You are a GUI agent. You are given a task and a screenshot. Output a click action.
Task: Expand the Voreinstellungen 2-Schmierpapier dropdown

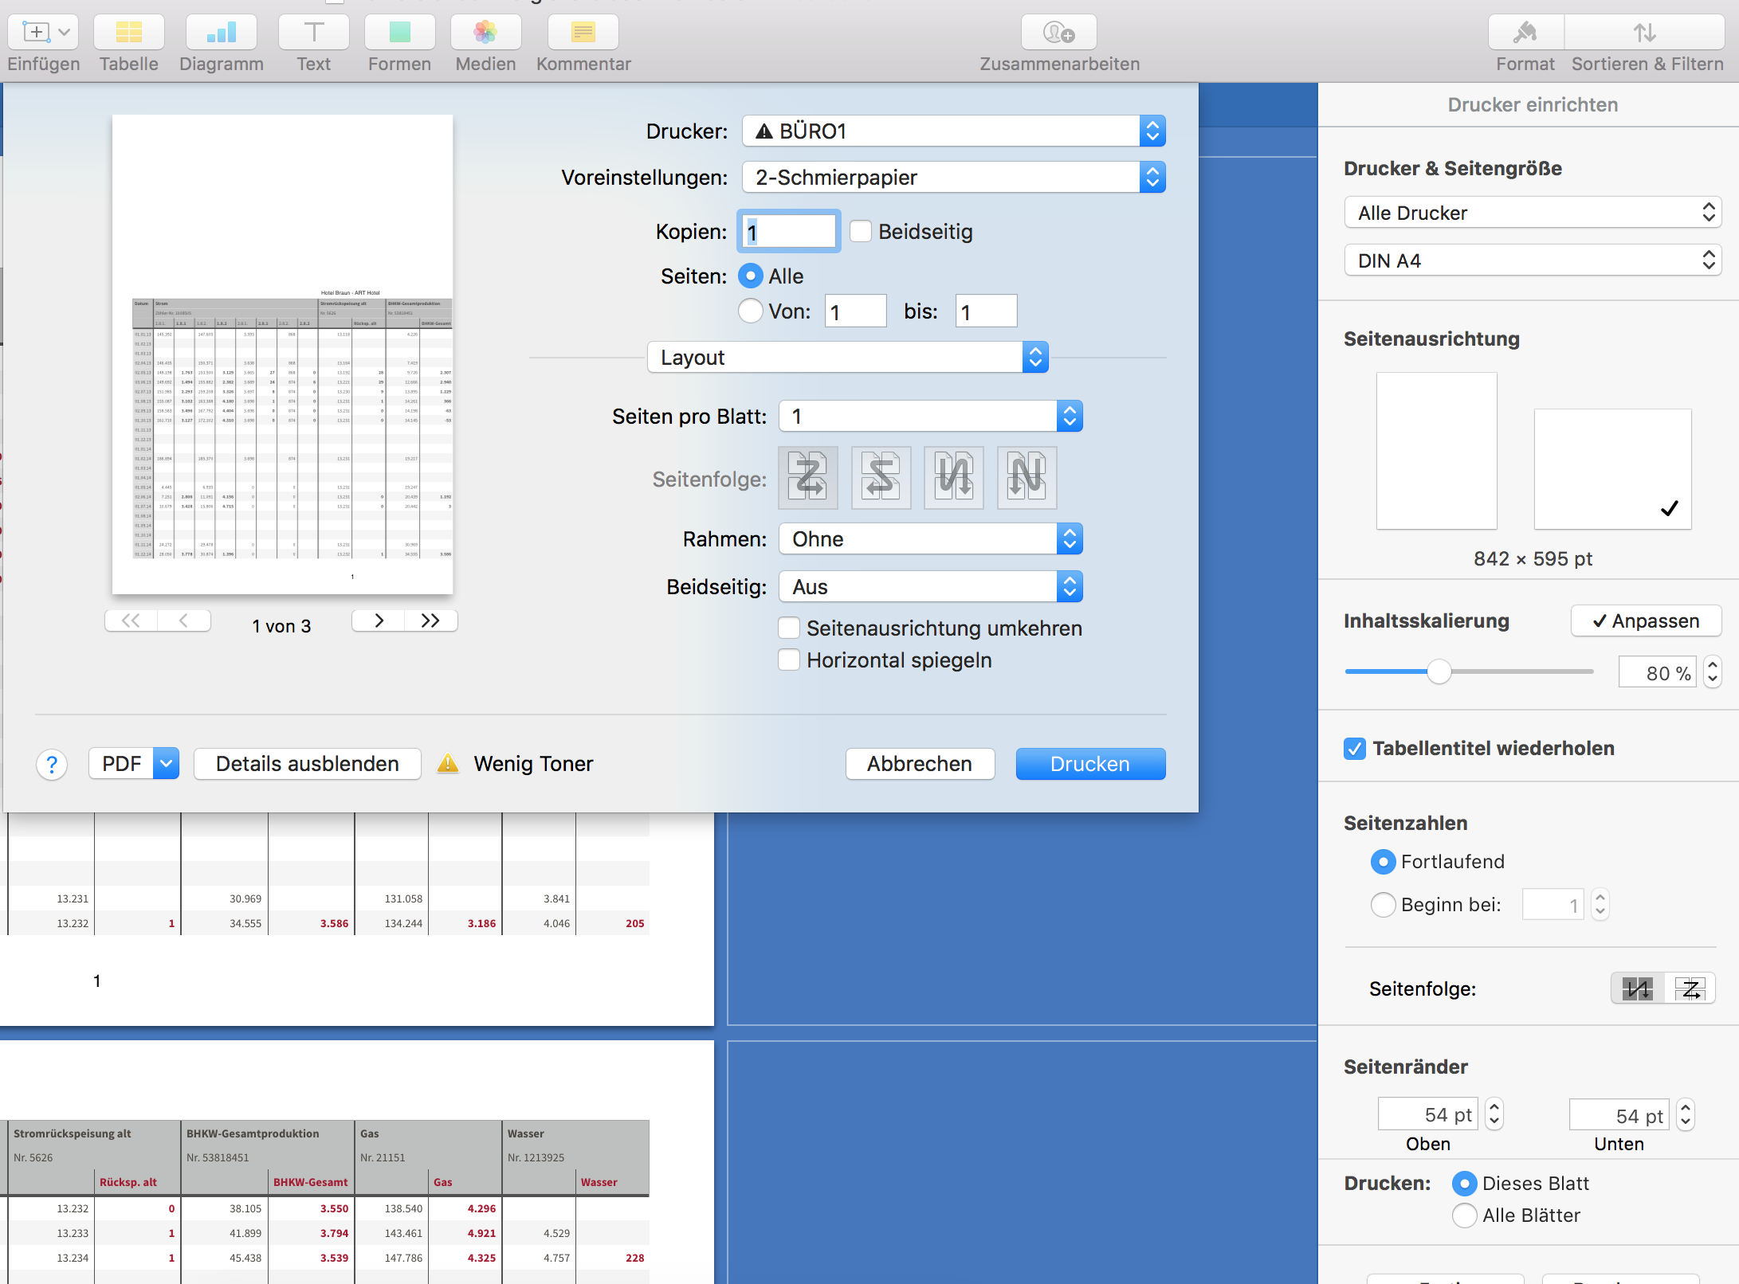tap(953, 178)
